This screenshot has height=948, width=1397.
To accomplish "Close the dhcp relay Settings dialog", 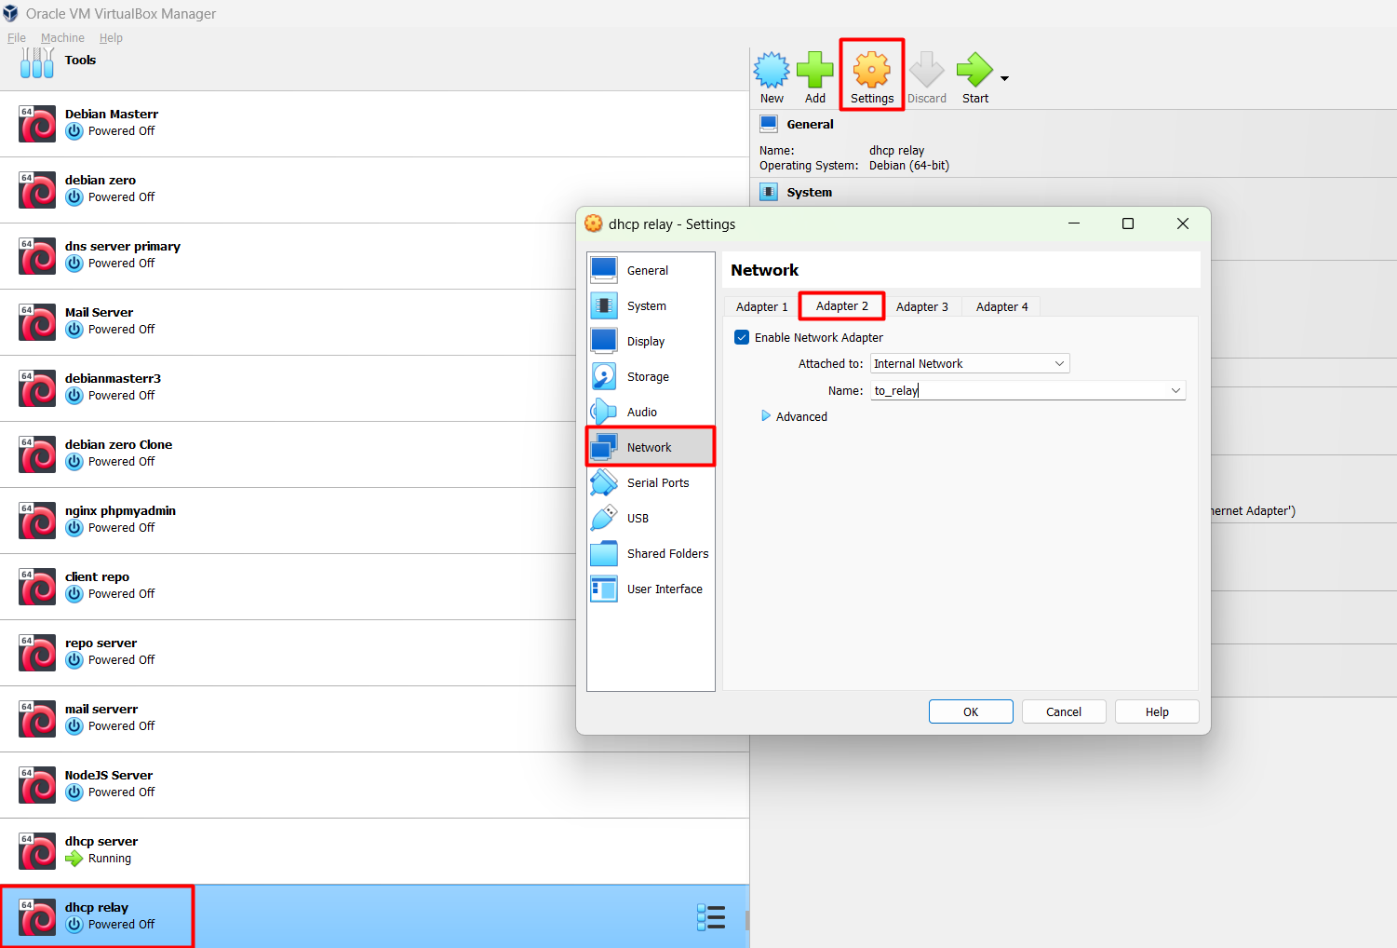I will [1183, 223].
